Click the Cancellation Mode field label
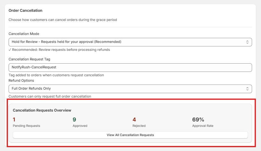Screen dimensions: 261x151 24,34
